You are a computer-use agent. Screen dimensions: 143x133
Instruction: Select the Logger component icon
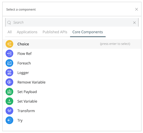point(9,73)
